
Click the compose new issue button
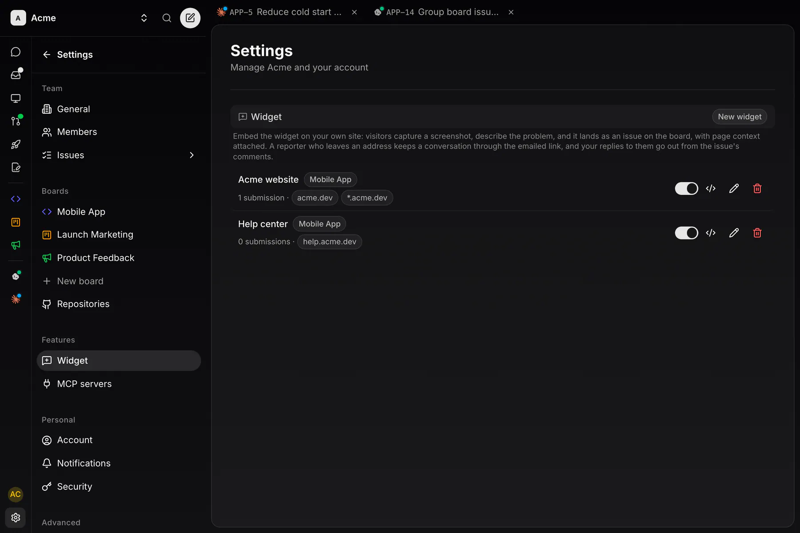click(190, 18)
